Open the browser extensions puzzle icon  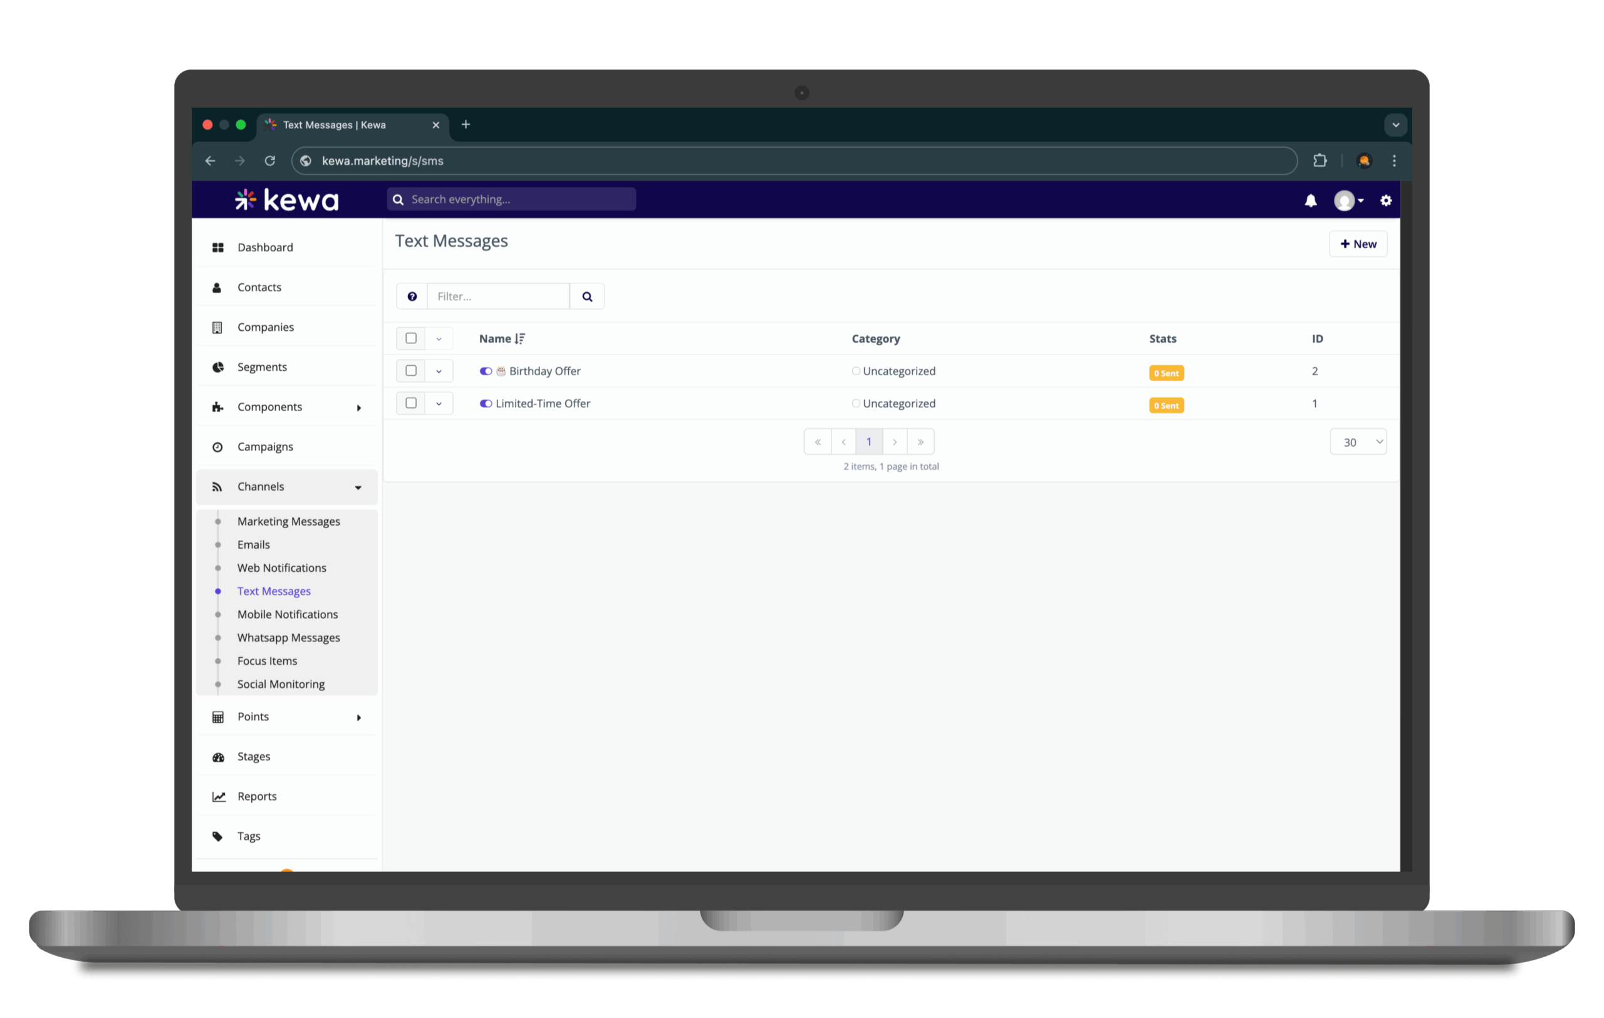(x=1320, y=160)
